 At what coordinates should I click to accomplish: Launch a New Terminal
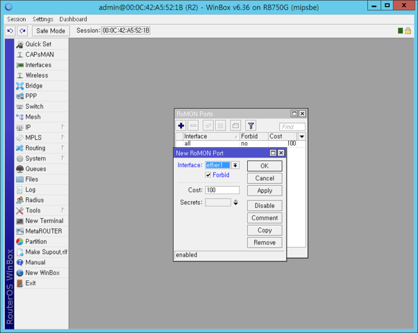tap(41, 221)
